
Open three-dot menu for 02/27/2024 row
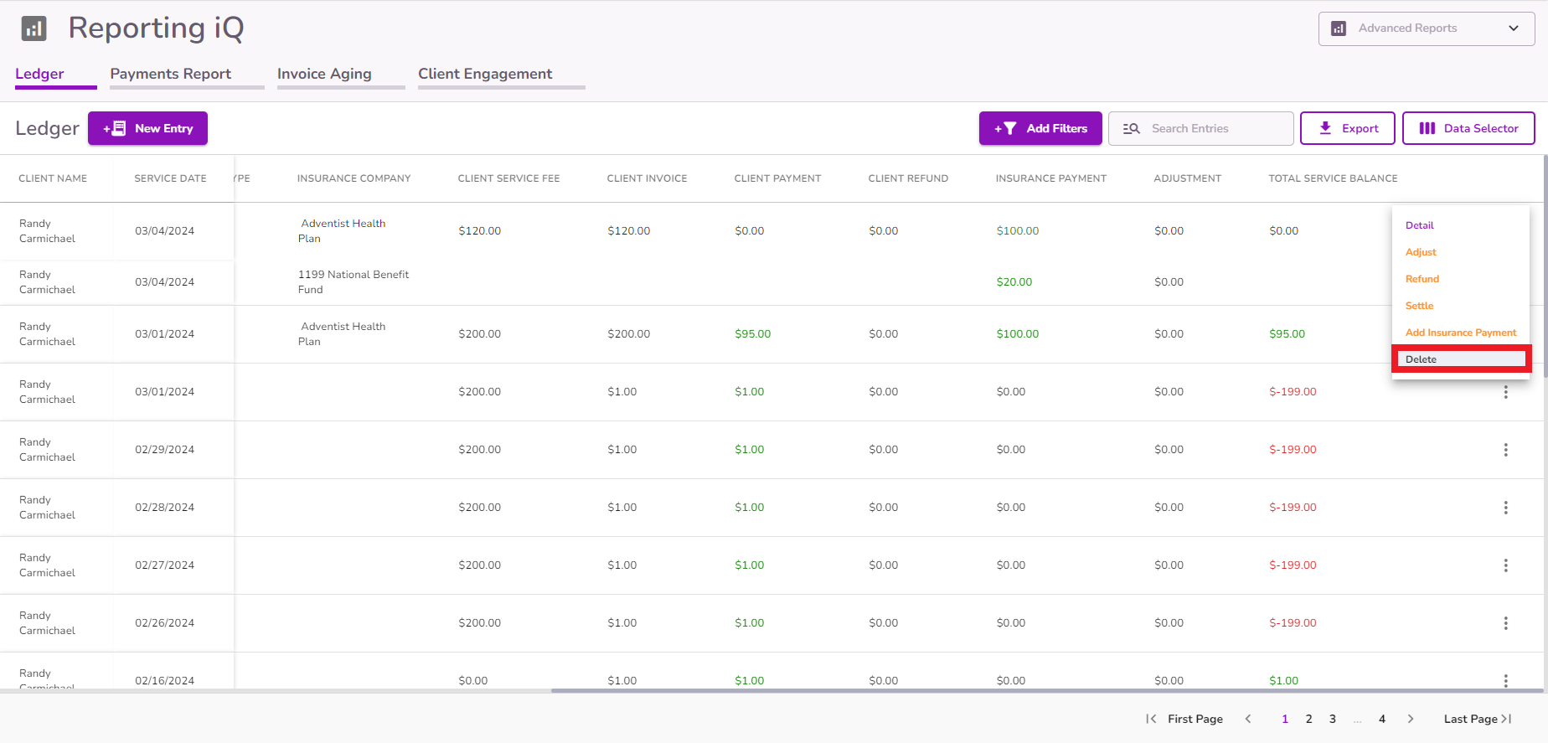1505,565
